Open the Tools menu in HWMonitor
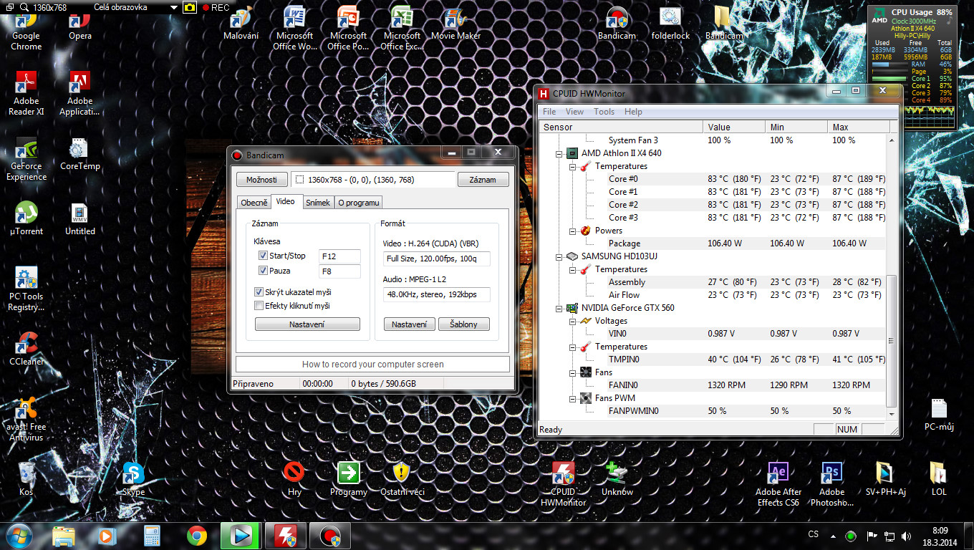The height and width of the screenshot is (550, 974). (604, 112)
